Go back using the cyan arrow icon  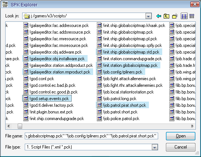[x=159, y=16]
